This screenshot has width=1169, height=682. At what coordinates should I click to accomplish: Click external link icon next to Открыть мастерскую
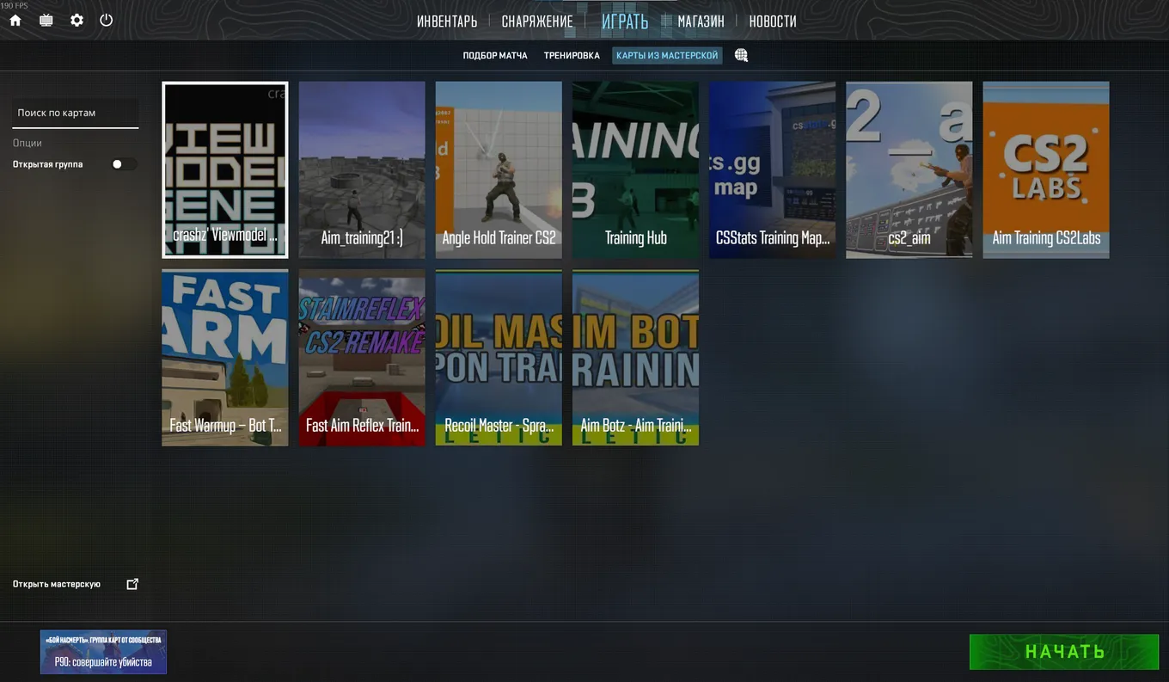click(x=132, y=584)
